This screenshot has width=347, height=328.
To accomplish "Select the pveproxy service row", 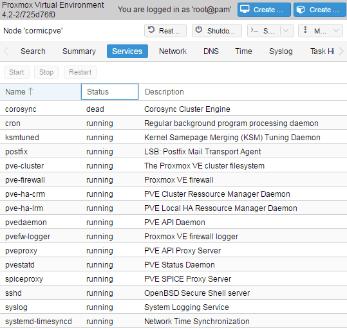I will pyautogui.click(x=174, y=250).
